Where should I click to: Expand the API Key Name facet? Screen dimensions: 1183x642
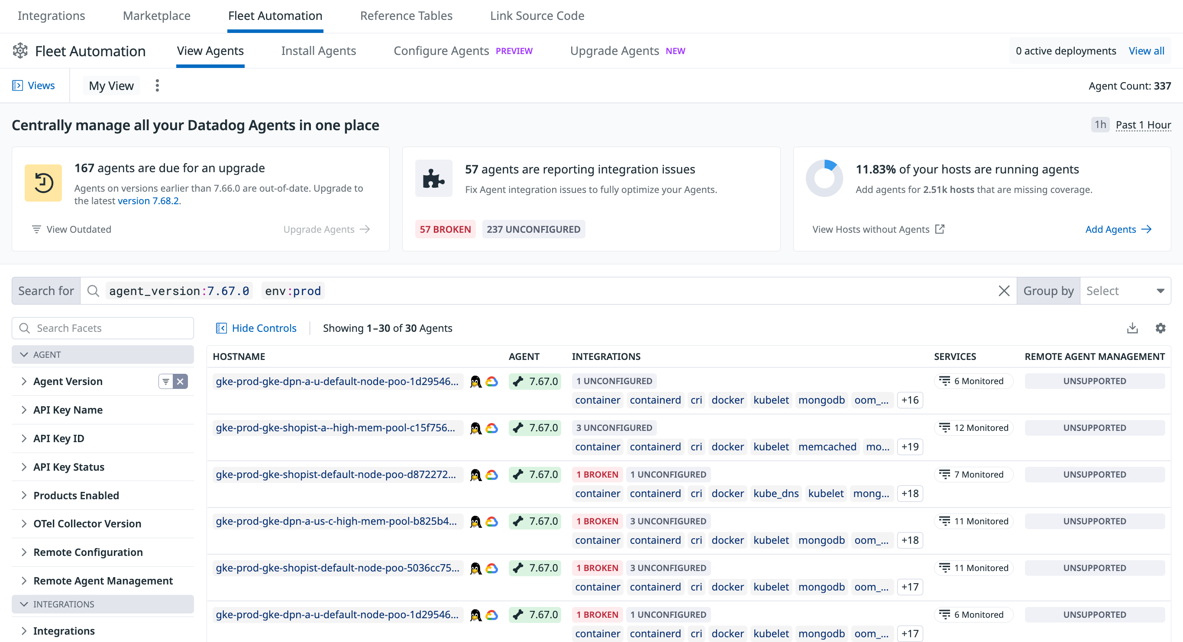click(x=24, y=410)
